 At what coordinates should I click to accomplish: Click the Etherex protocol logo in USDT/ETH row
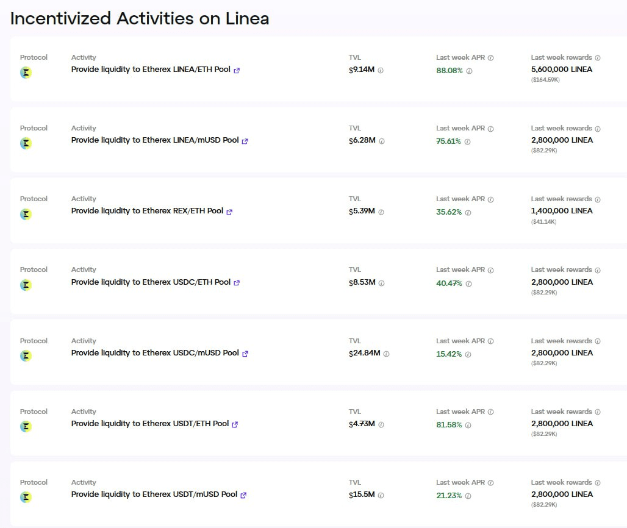(26, 426)
